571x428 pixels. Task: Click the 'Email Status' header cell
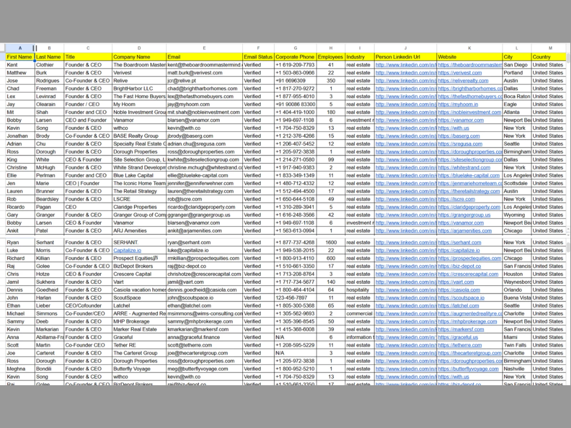258,57
